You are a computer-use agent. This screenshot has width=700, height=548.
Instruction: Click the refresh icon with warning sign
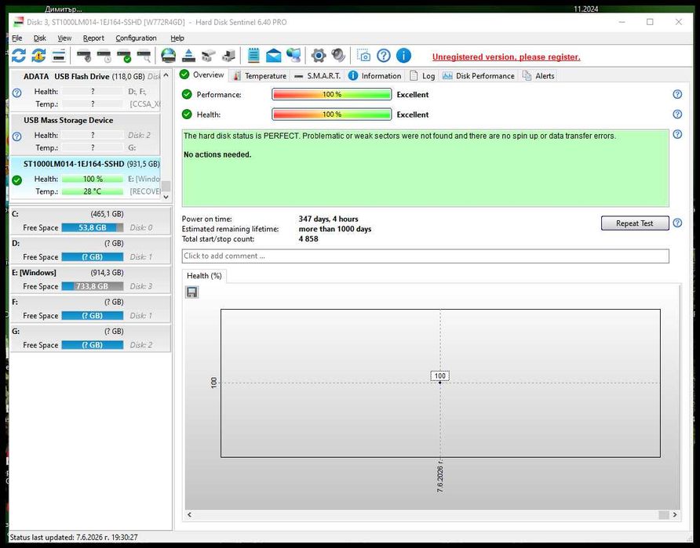(x=38, y=56)
